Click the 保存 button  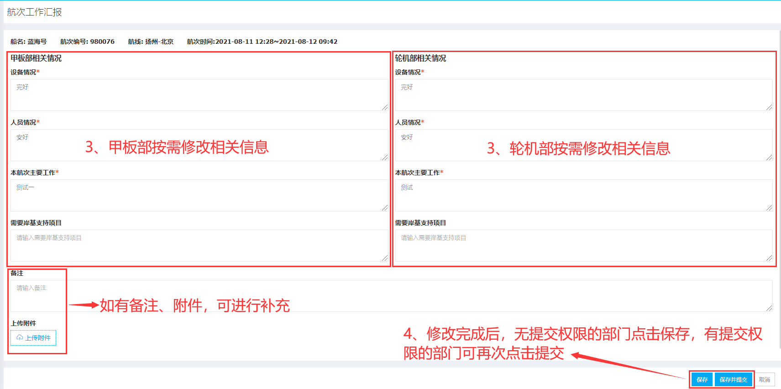tap(702, 379)
